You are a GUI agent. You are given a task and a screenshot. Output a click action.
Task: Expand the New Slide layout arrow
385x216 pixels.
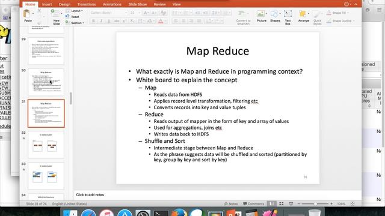click(61, 13)
